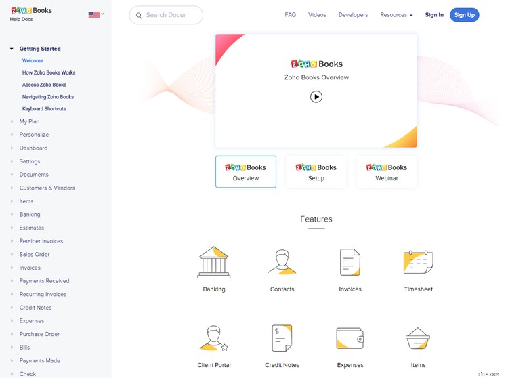The height and width of the screenshot is (378, 508).
Task: Open the Expenses wallet icon
Action: [350, 339]
